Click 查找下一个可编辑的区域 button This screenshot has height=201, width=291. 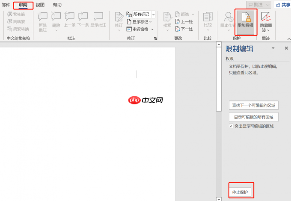[253, 105]
